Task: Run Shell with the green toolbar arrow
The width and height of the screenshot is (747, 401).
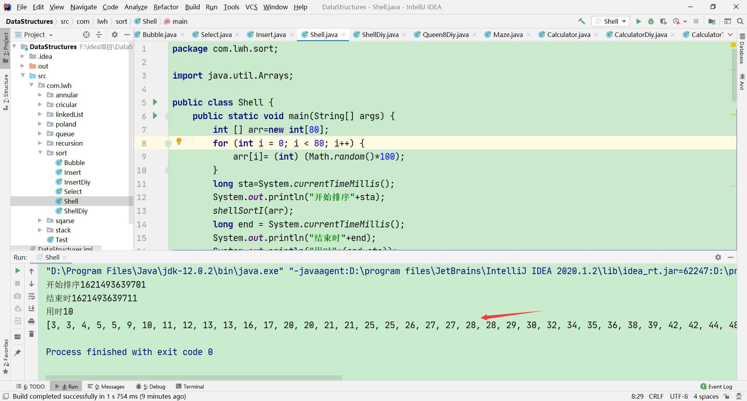Action: click(x=638, y=21)
